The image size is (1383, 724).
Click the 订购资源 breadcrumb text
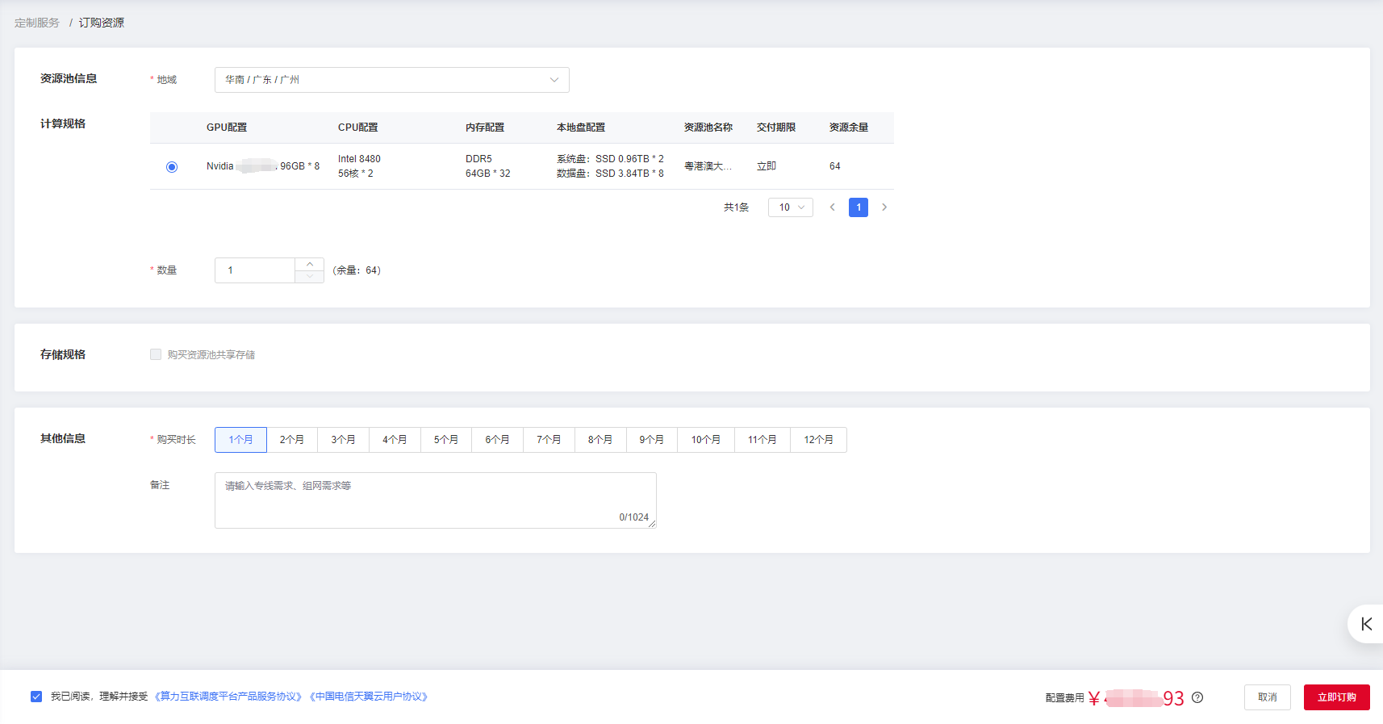click(x=102, y=23)
